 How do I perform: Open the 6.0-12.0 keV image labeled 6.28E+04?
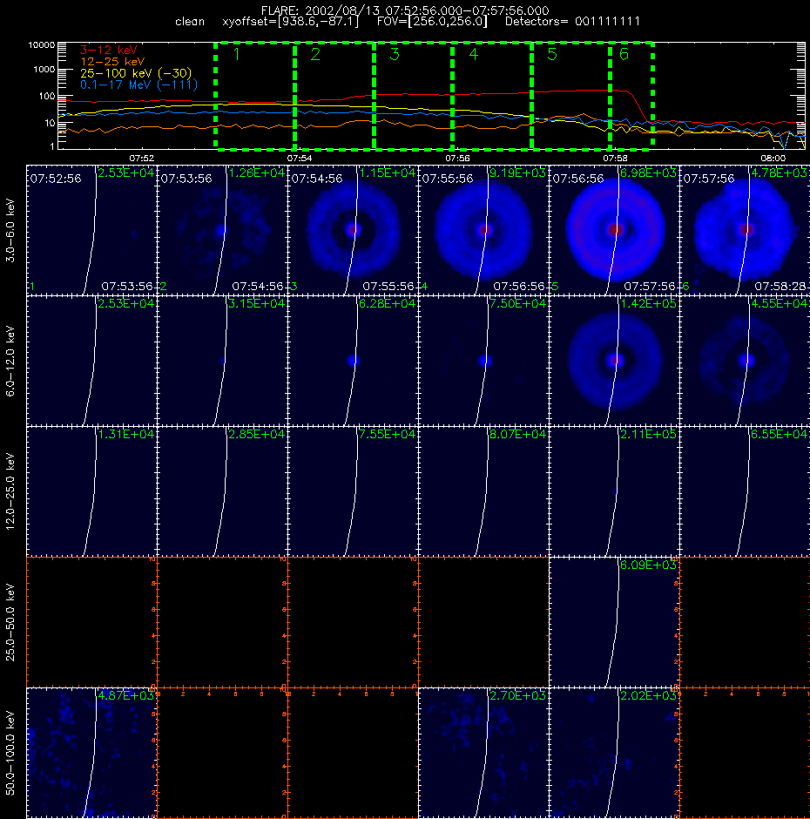pyautogui.click(x=353, y=361)
